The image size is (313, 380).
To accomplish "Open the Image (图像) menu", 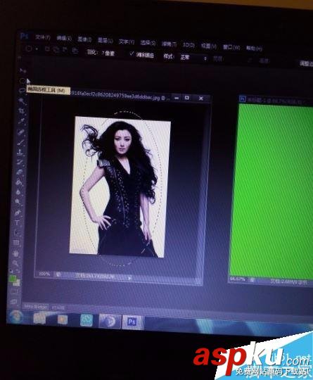I will tap(84, 39).
